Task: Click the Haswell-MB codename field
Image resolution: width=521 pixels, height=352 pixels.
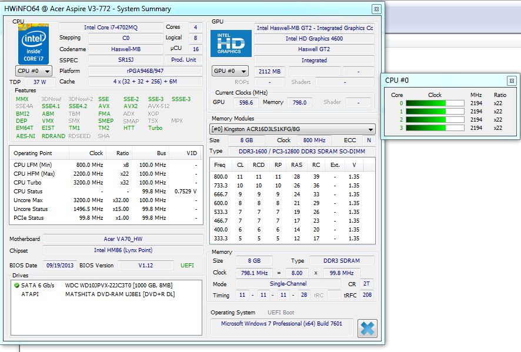Action: pos(126,49)
